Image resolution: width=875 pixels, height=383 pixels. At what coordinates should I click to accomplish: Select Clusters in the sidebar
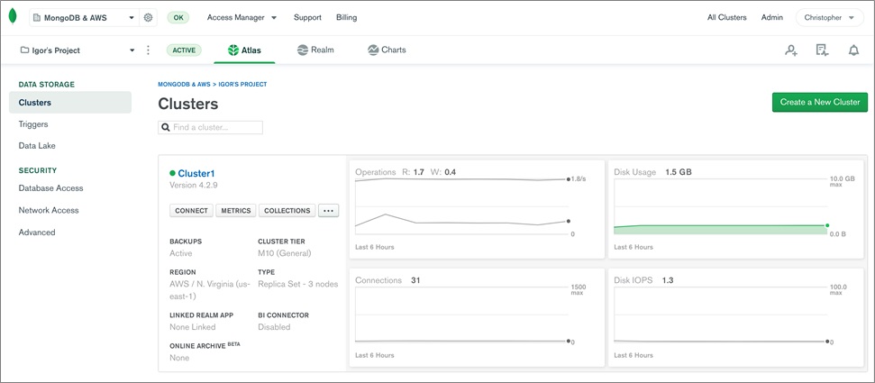[x=70, y=103]
